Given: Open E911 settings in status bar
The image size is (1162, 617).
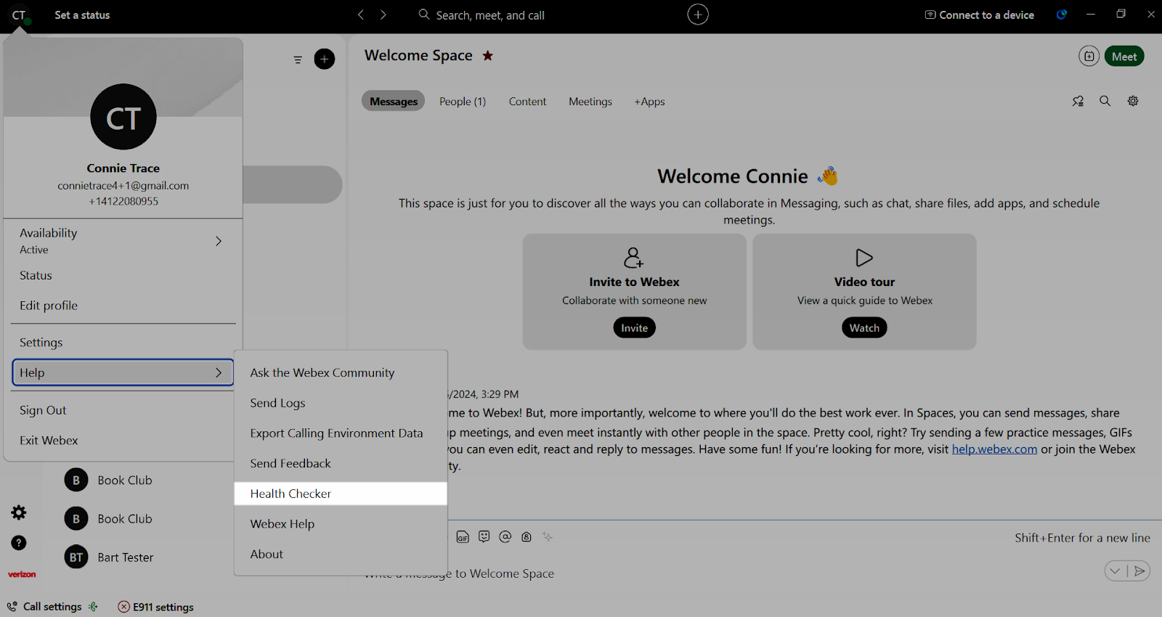Looking at the screenshot, I should coord(163,607).
